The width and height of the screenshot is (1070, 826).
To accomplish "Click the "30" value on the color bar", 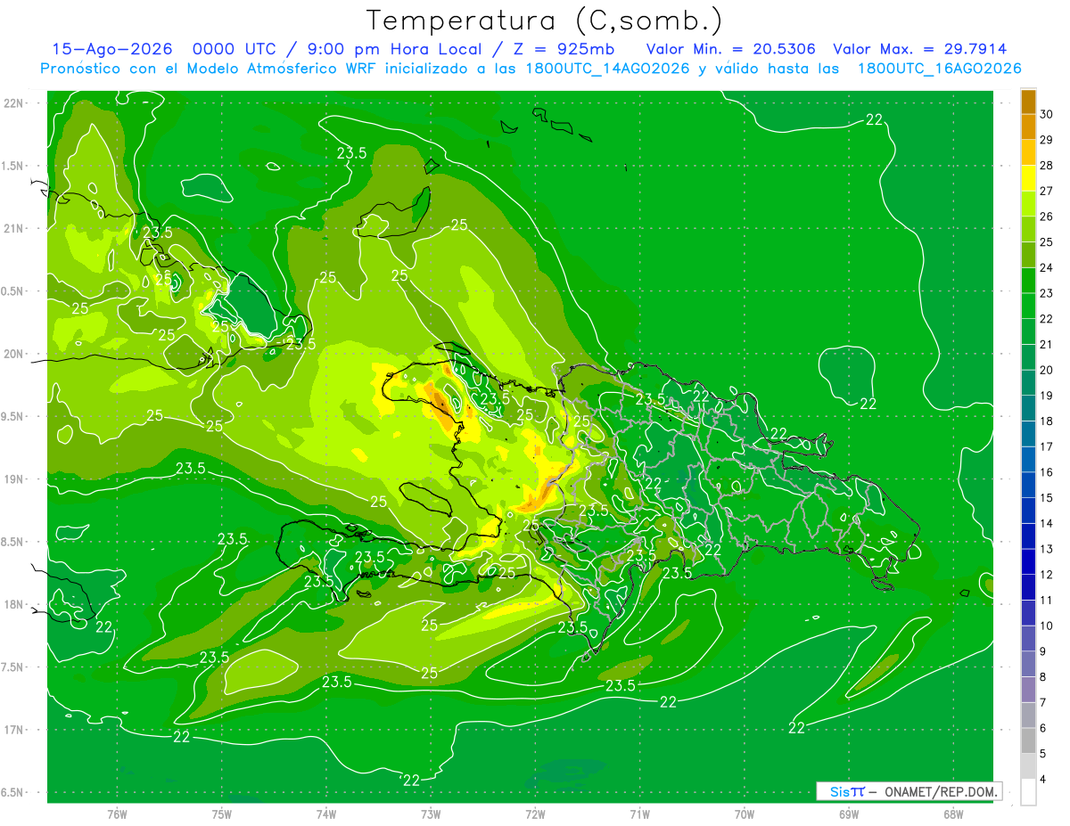I will point(1046,114).
